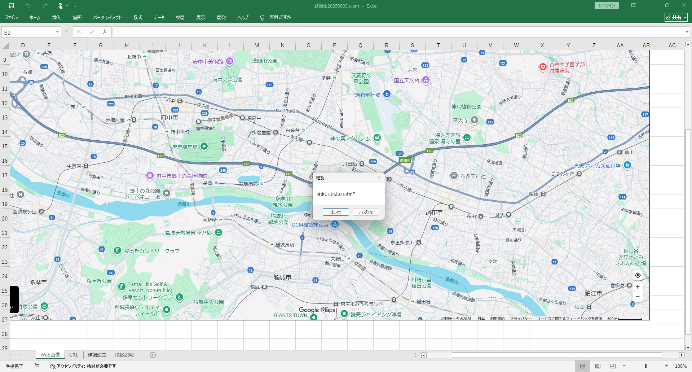Open the 開発 ribbon tab
Image resolution: width=692 pixels, height=372 pixels.
[x=221, y=17]
